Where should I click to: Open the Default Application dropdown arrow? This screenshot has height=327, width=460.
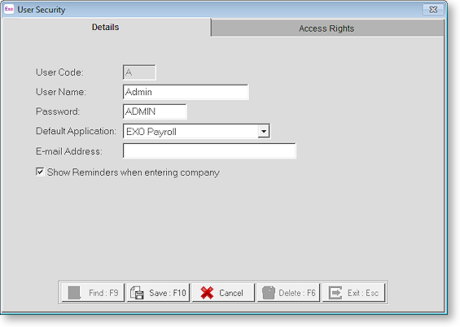click(264, 131)
